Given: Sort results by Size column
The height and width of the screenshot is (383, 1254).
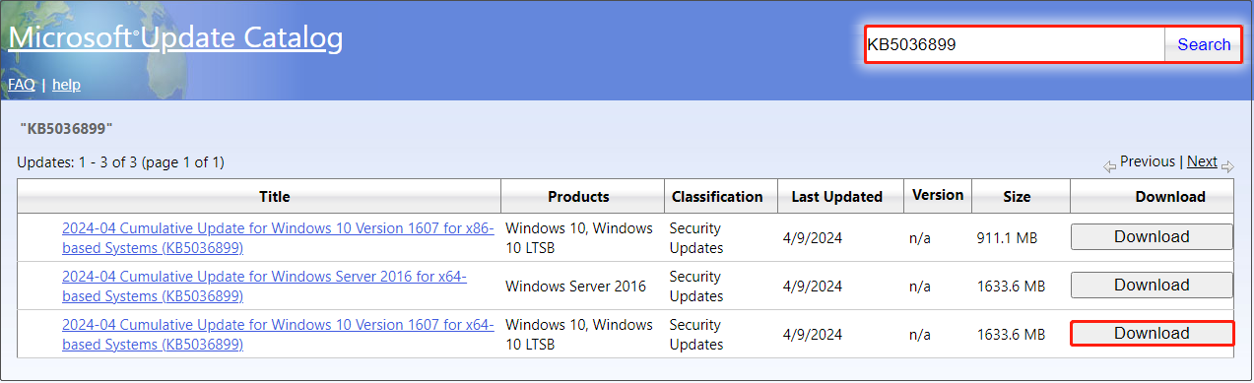Looking at the screenshot, I should point(1017,197).
